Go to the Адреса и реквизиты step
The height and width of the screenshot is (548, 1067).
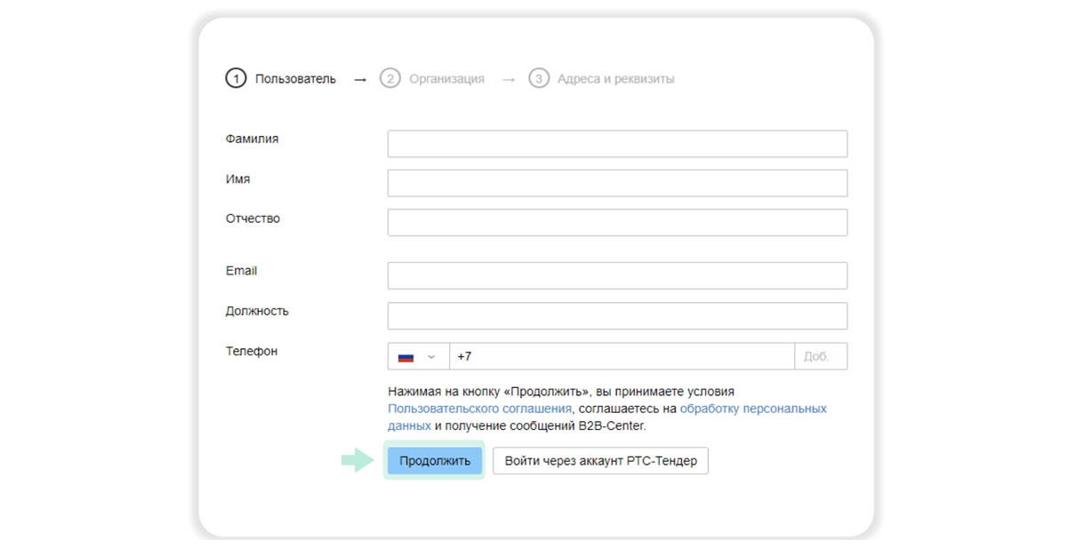pyautogui.click(x=615, y=79)
